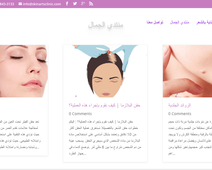Click the plasma article excerpt text

pos(105,137)
